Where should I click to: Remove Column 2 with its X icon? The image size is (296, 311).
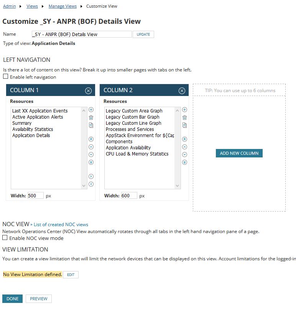182,91
